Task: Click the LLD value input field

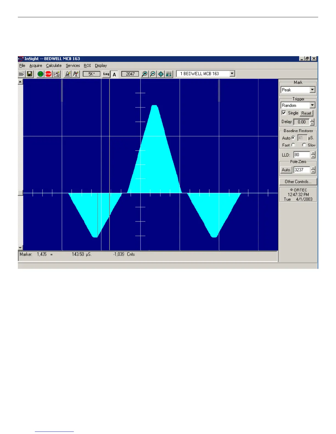Action: click(x=301, y=155)
